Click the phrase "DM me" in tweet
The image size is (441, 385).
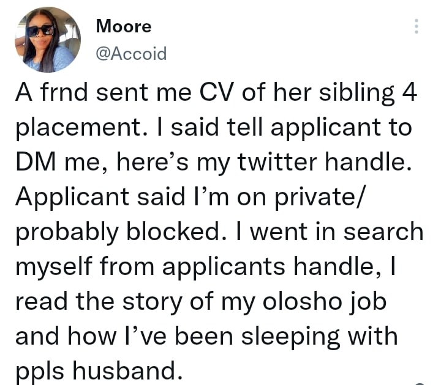(58, 162)
